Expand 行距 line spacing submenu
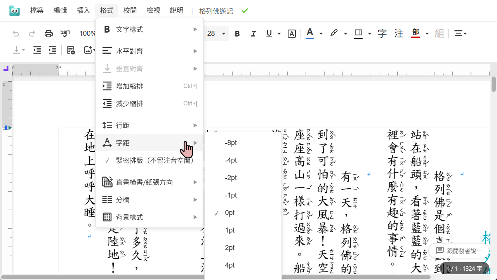The image size is (497, 280). coord(149,125)
